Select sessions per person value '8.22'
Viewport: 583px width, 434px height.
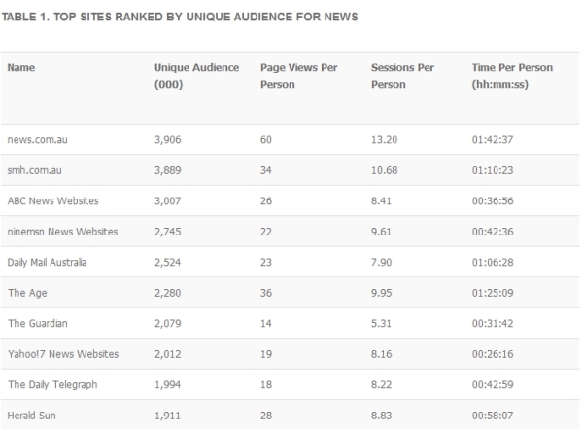(x=381, y=385)
